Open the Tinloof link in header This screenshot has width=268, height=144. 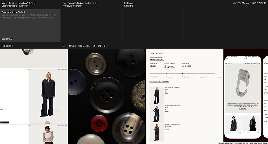(x=24, y=6)
